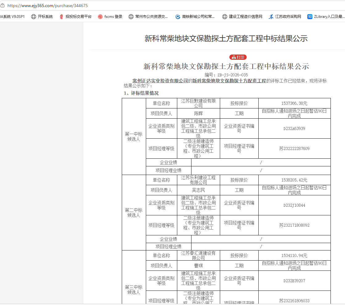The image size is (345, 305).
Task: Open the fxcms 登录 bookmark icon
Action: (x=100, y=17)
